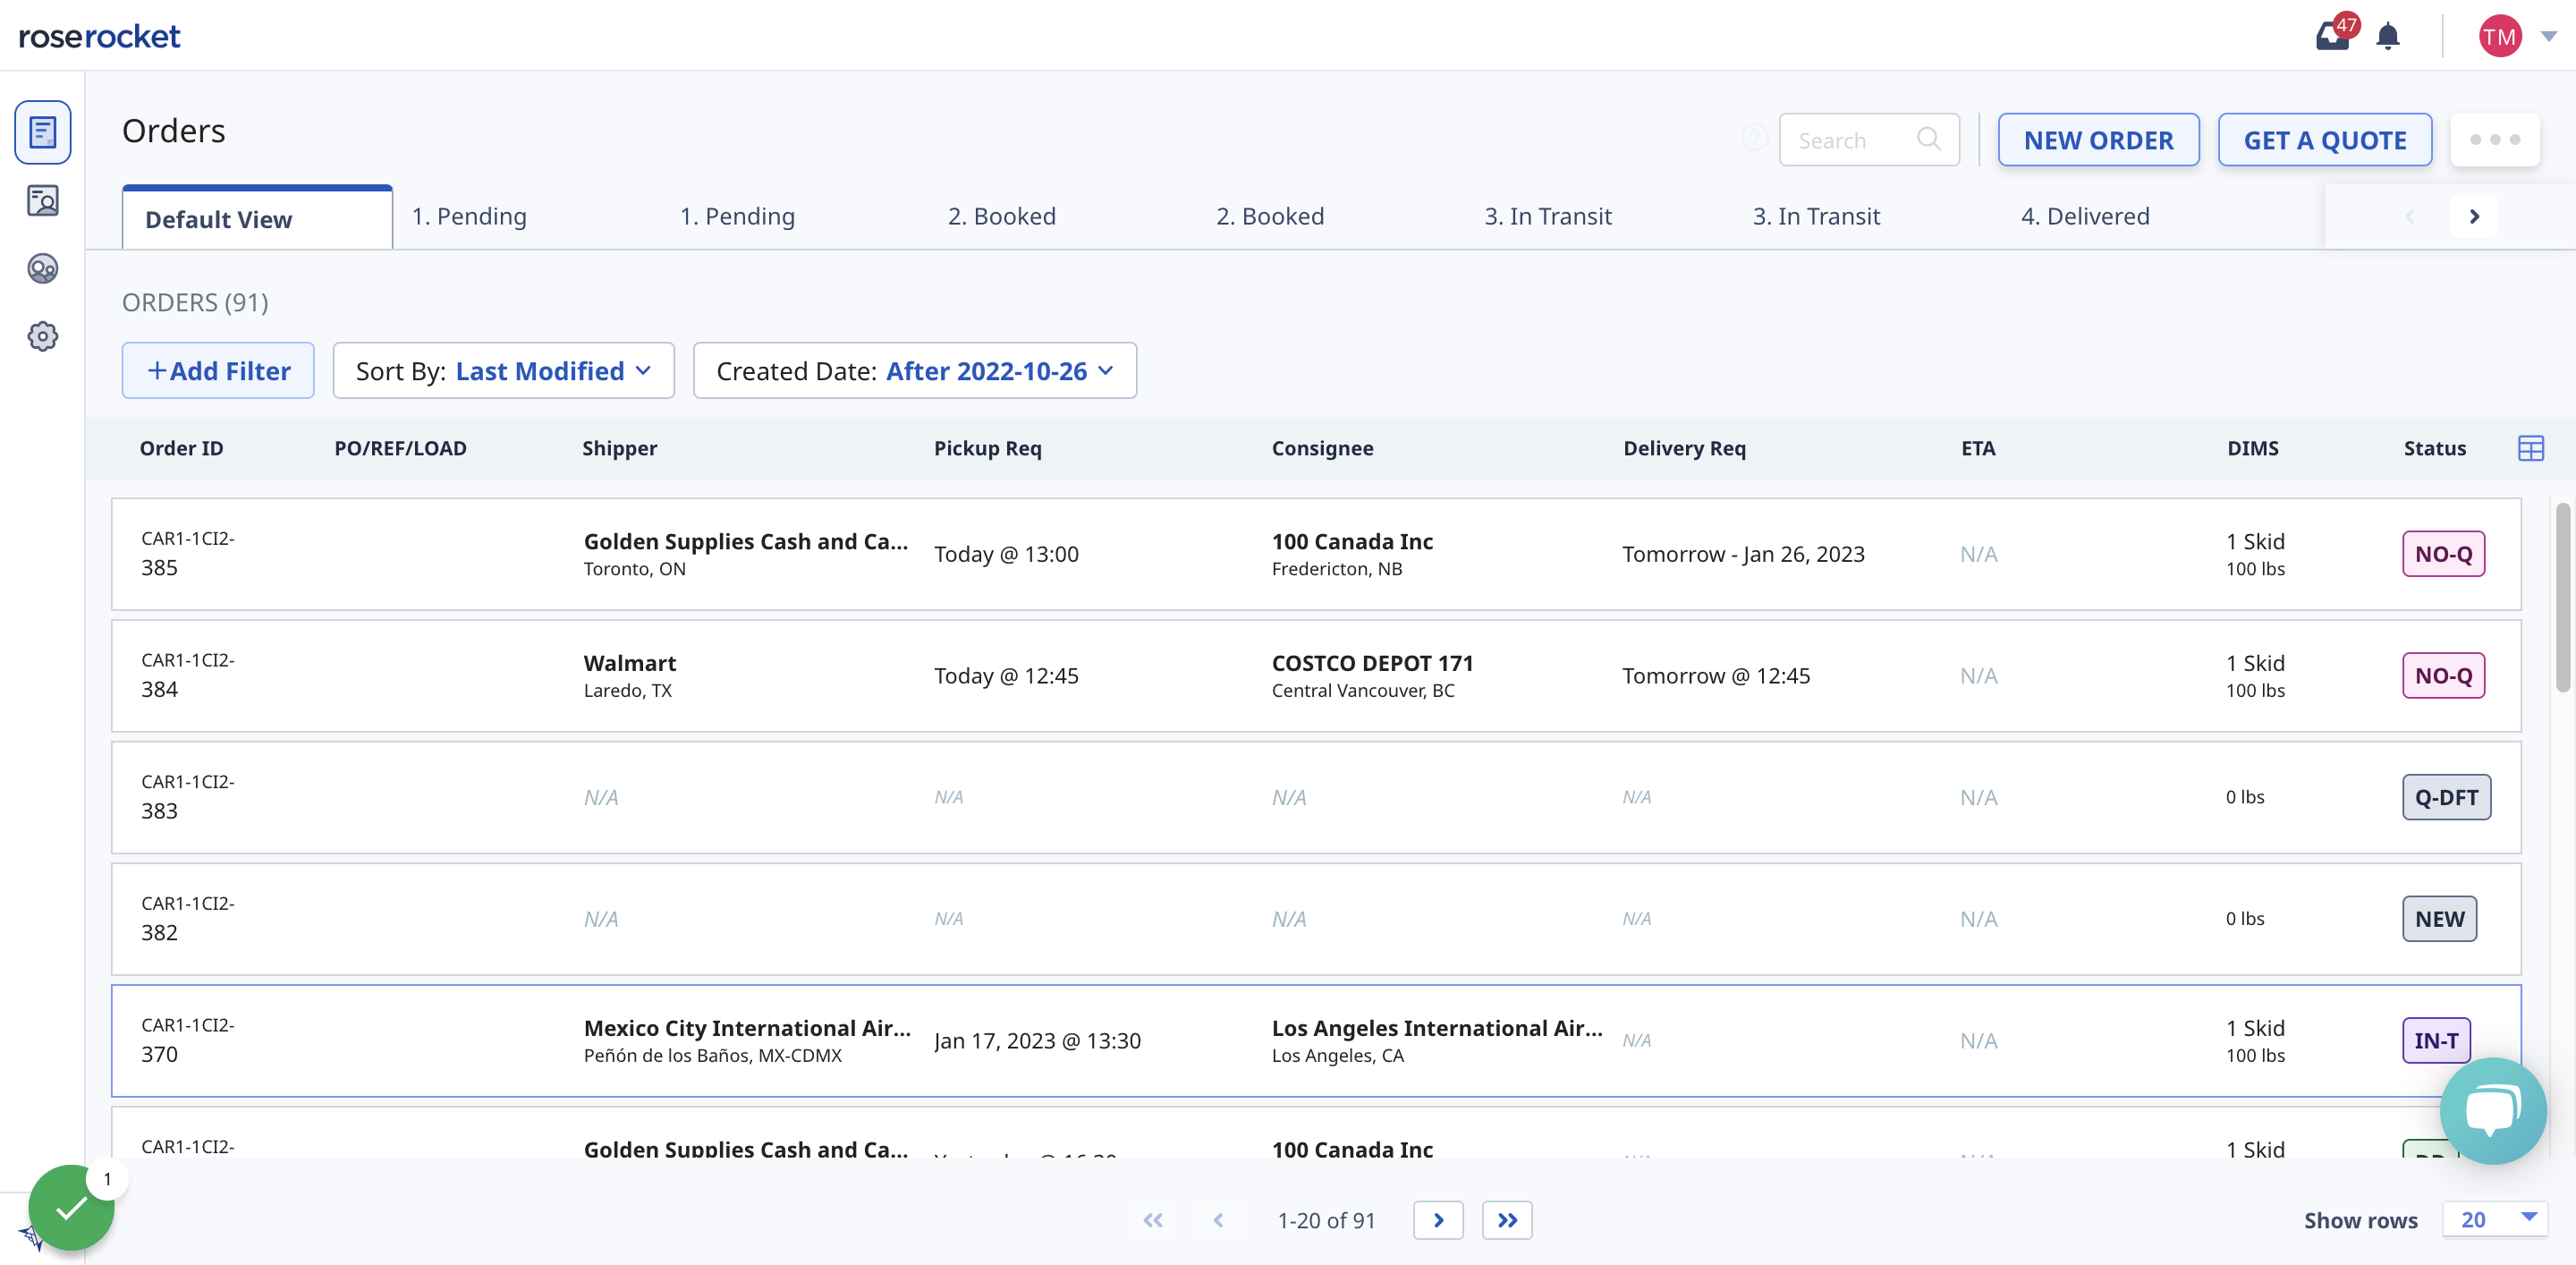
Task: Go to the first page of orders
Action: click(1153, 1220)
